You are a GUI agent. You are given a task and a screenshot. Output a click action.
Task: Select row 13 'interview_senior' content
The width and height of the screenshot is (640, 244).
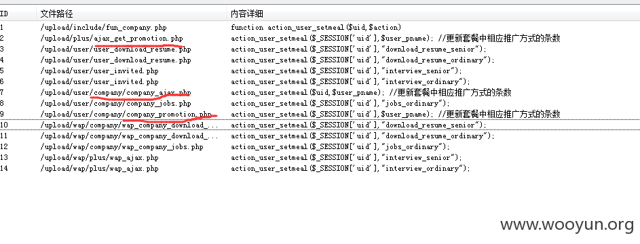tap(347, 158)
